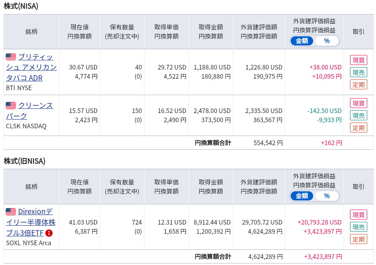Click US flag icon next to Direxion ETF
Viewport: 376px width, 265px height.
[x=11, y=212]
